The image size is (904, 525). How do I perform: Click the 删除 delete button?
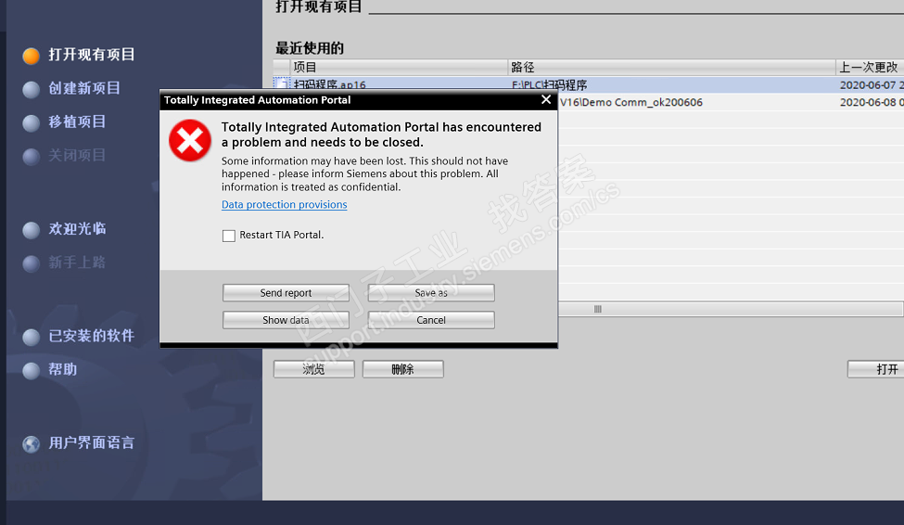pyautogui.click(x=403, y=369)
